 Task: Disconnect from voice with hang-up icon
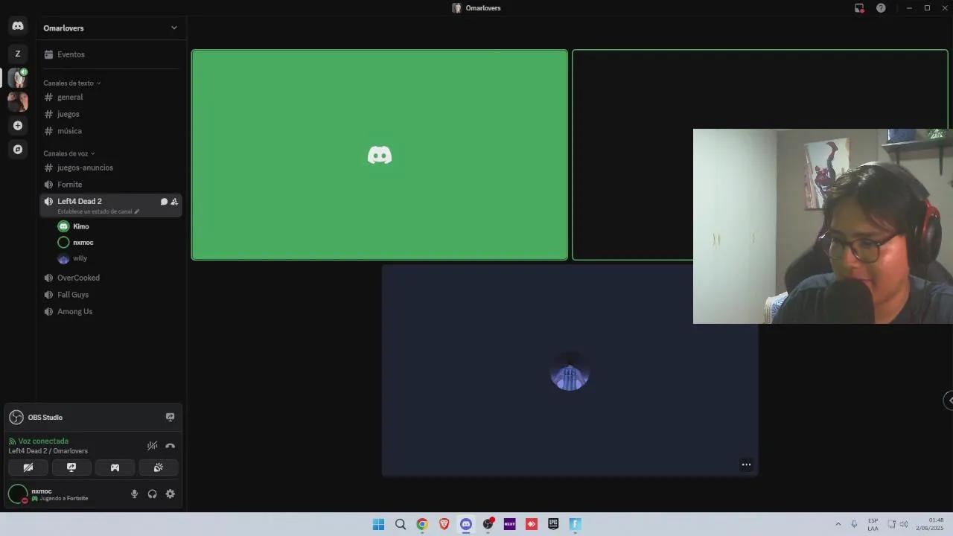point(170,446)
